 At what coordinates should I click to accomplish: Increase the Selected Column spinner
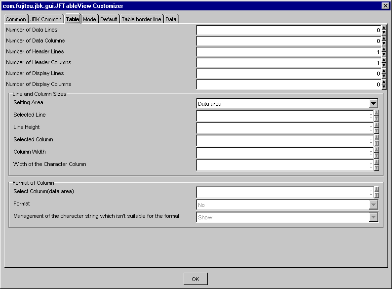376,138
